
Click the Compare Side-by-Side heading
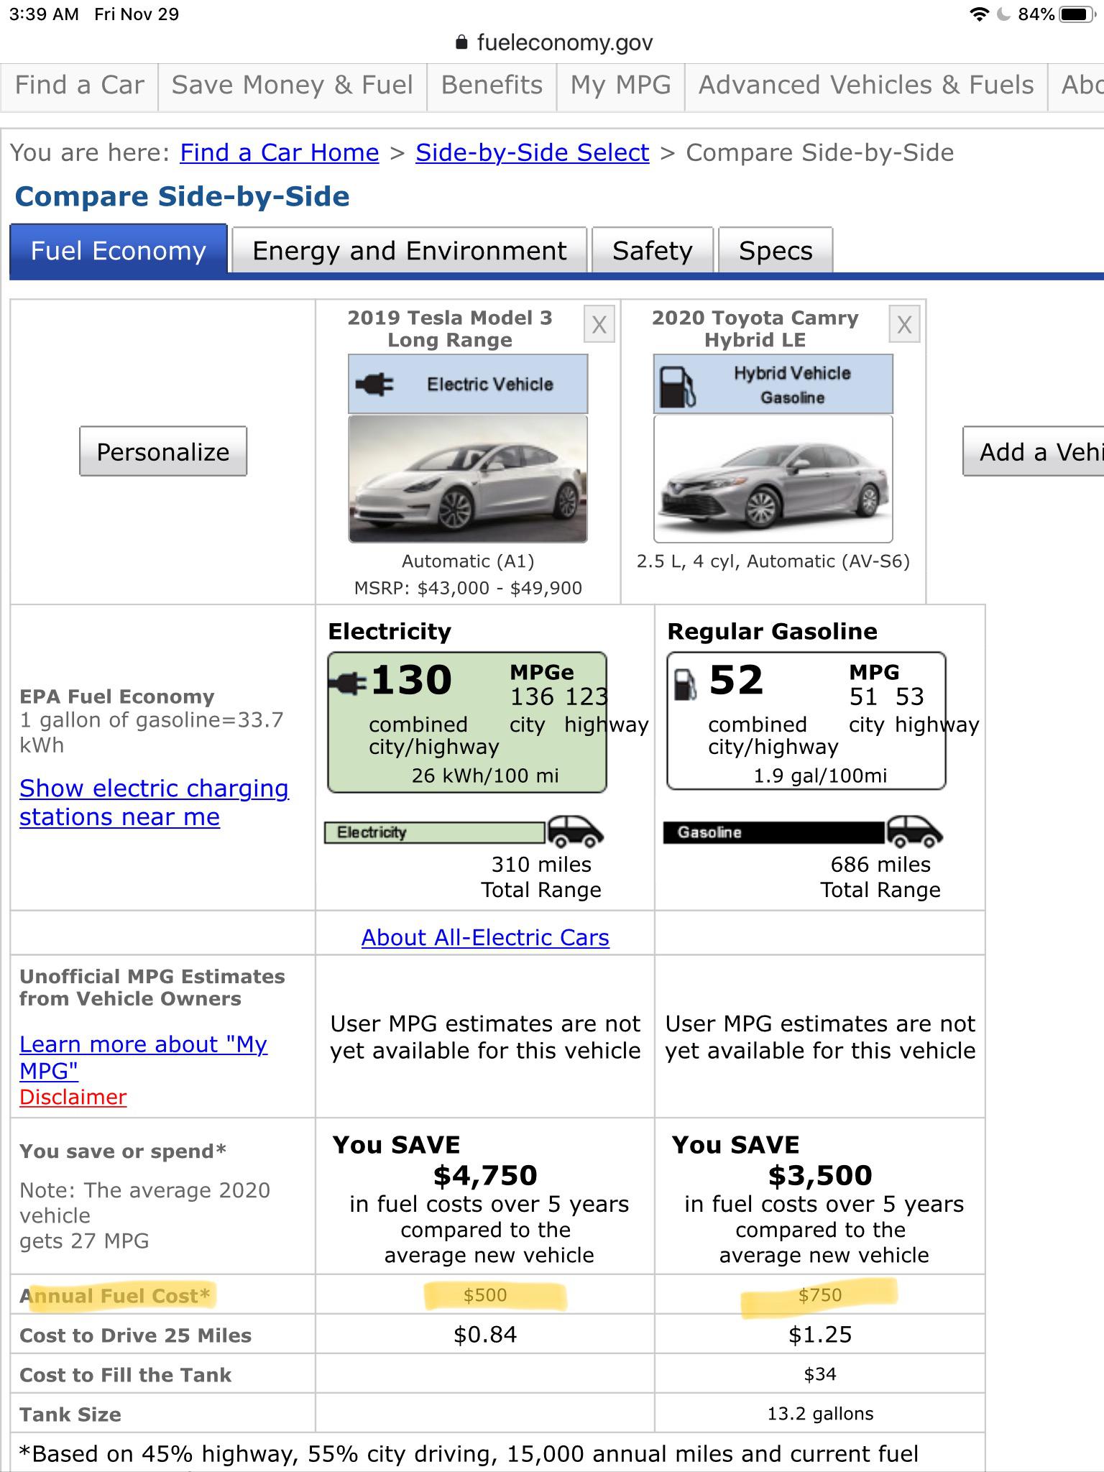[183, 196]
